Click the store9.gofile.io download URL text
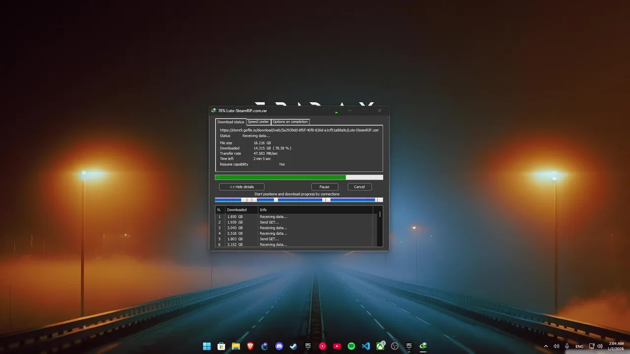The width and height of the screenshot is (630, 354). point(299,130)
